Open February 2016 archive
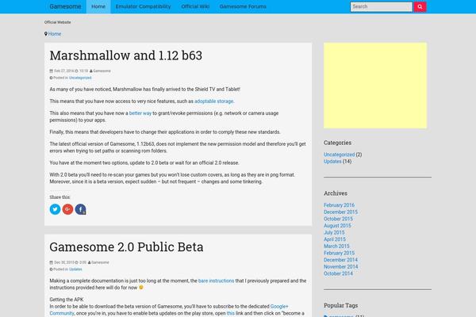 [339, 205]
